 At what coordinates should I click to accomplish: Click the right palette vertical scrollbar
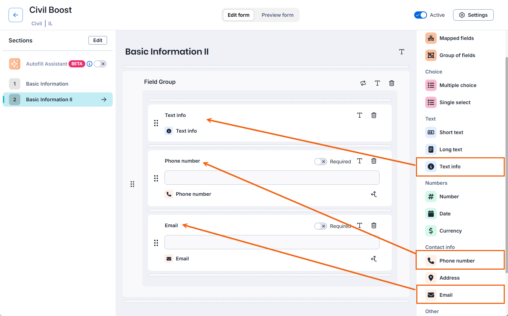(506, 165)
